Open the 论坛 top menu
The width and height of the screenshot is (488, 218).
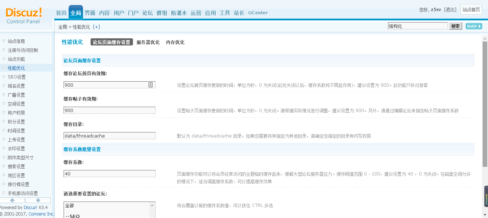click(x=147, y=13)
